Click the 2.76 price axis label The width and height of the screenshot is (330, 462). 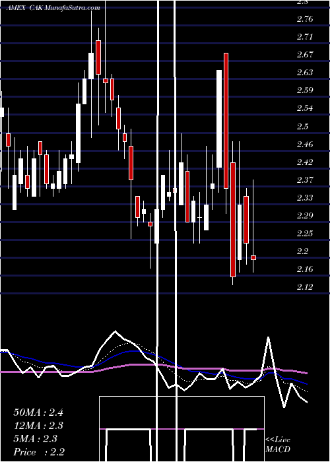coord(305,19)
